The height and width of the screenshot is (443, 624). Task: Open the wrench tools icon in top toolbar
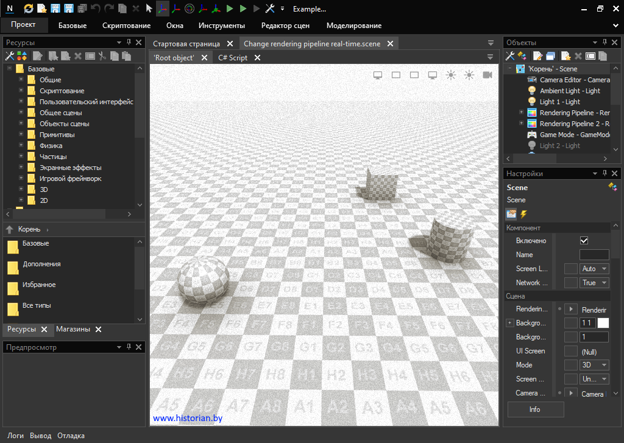click(x=270, y=9)
